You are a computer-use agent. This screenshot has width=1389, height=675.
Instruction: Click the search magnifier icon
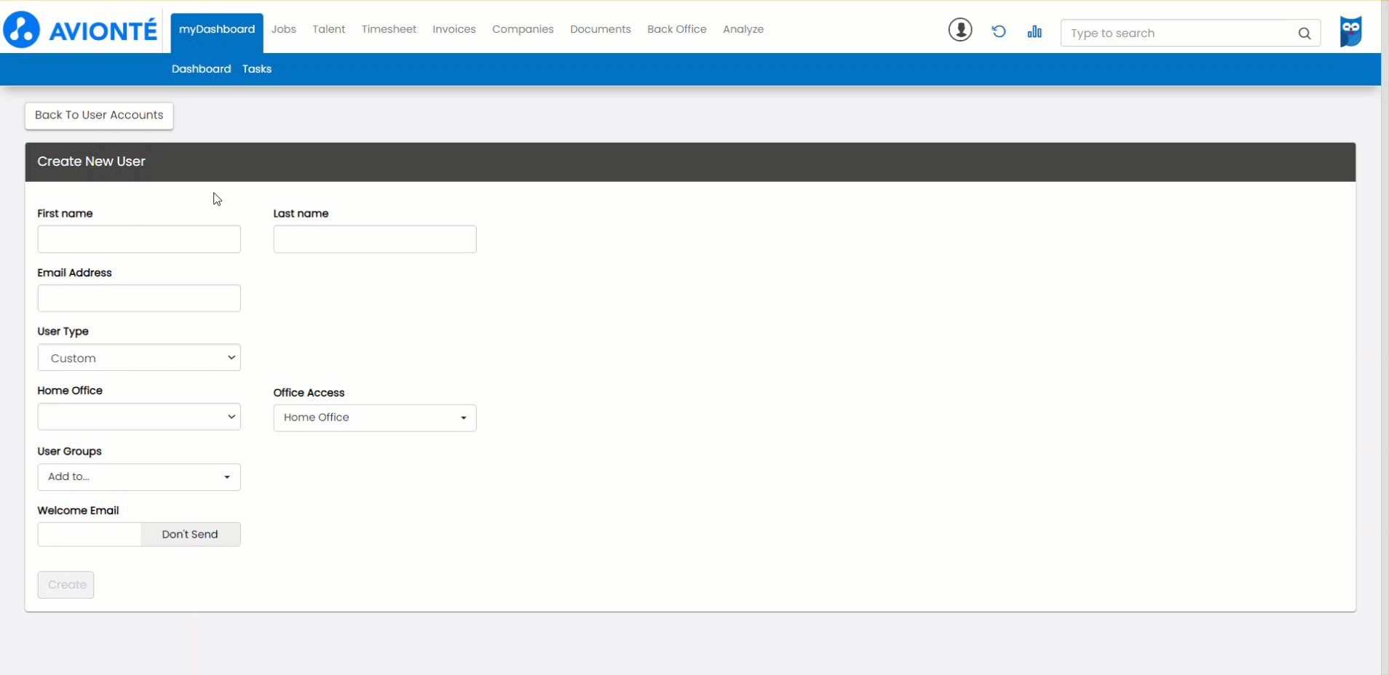coord(1304,33)
